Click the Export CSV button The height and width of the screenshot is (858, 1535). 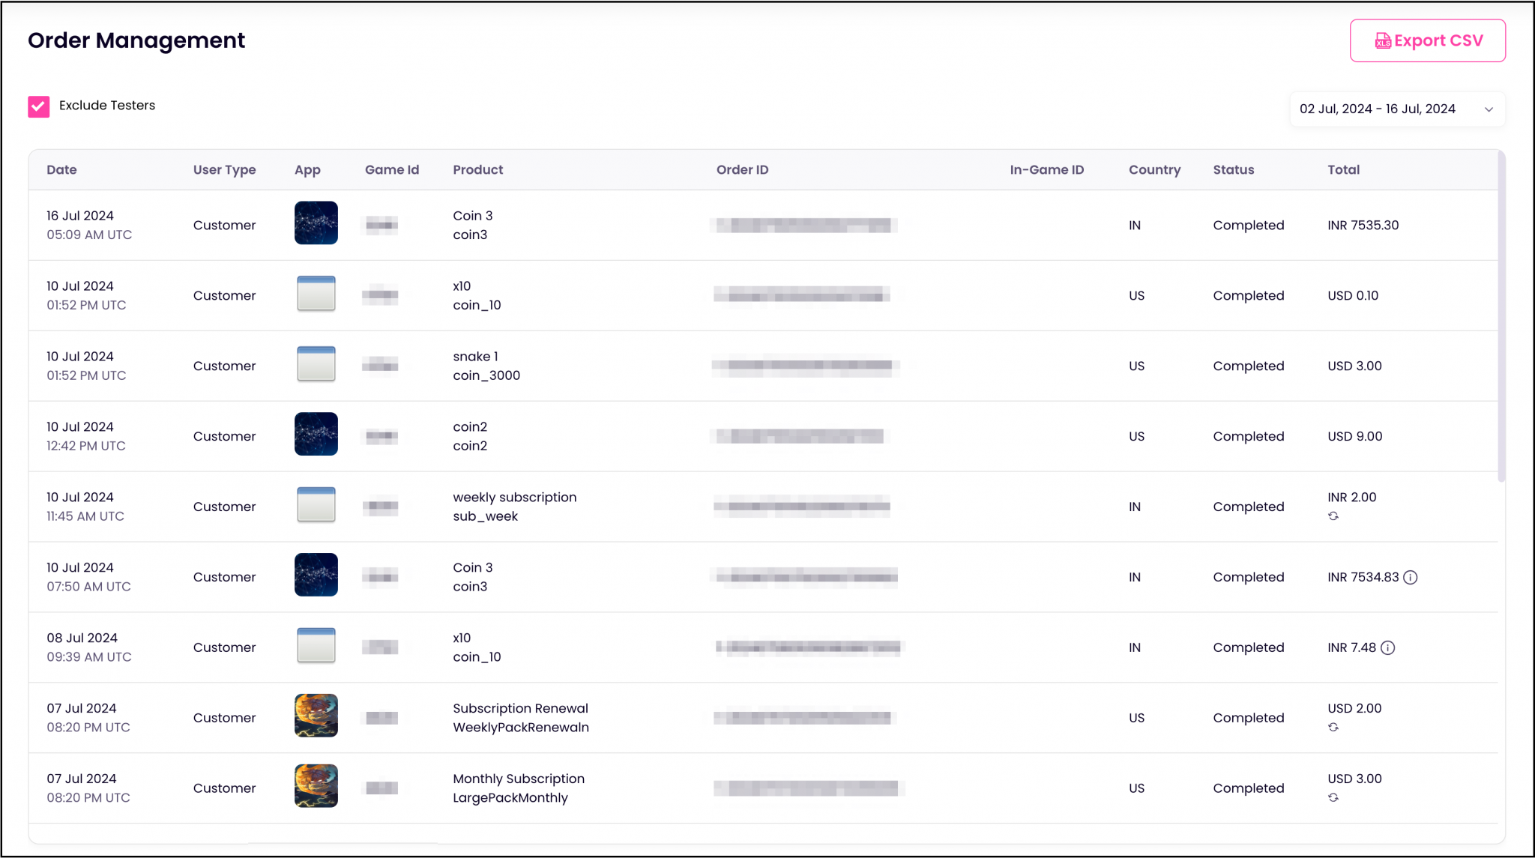coord(1427,40)
